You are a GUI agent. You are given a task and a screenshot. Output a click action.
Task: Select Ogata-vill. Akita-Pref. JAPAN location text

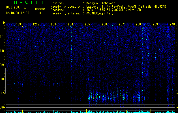click(126, 6)
